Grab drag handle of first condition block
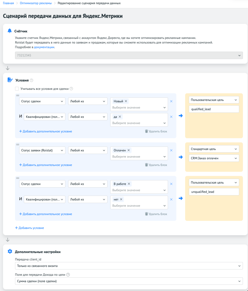This screenshot has height=291, width=248. (18, 95)
